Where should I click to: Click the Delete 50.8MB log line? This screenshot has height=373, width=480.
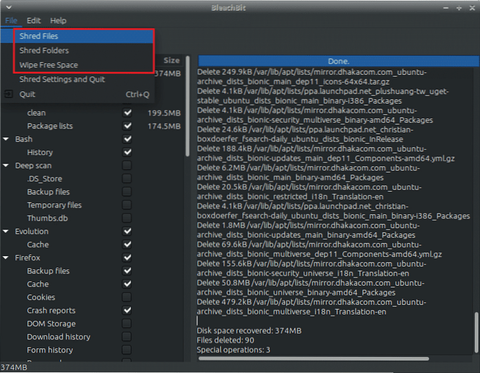pos(310,288)
